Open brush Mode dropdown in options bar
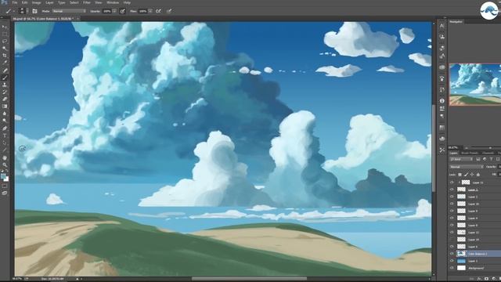501x282 pixels. click(69, 11)
